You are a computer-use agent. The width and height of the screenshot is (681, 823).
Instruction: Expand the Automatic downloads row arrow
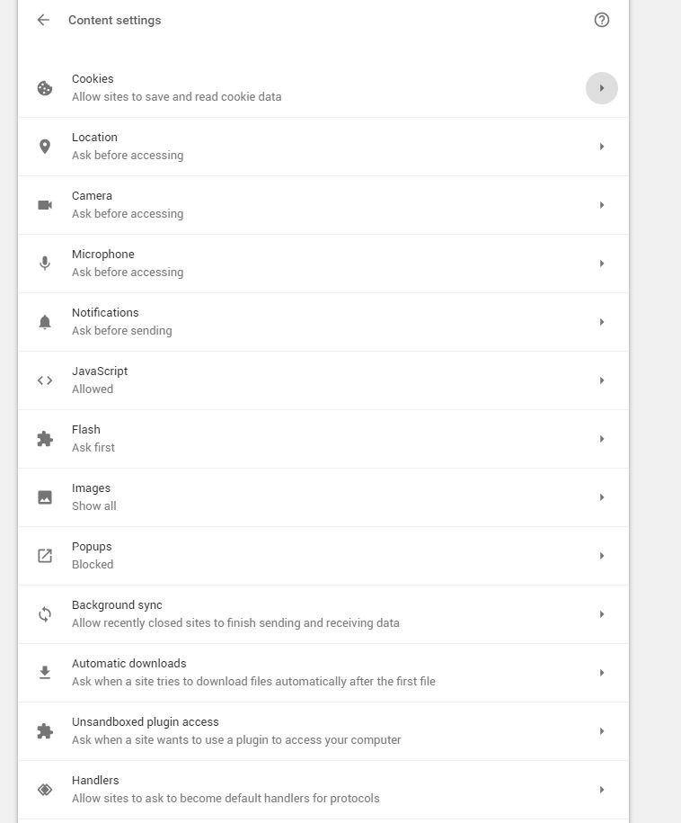click(601, 673)
